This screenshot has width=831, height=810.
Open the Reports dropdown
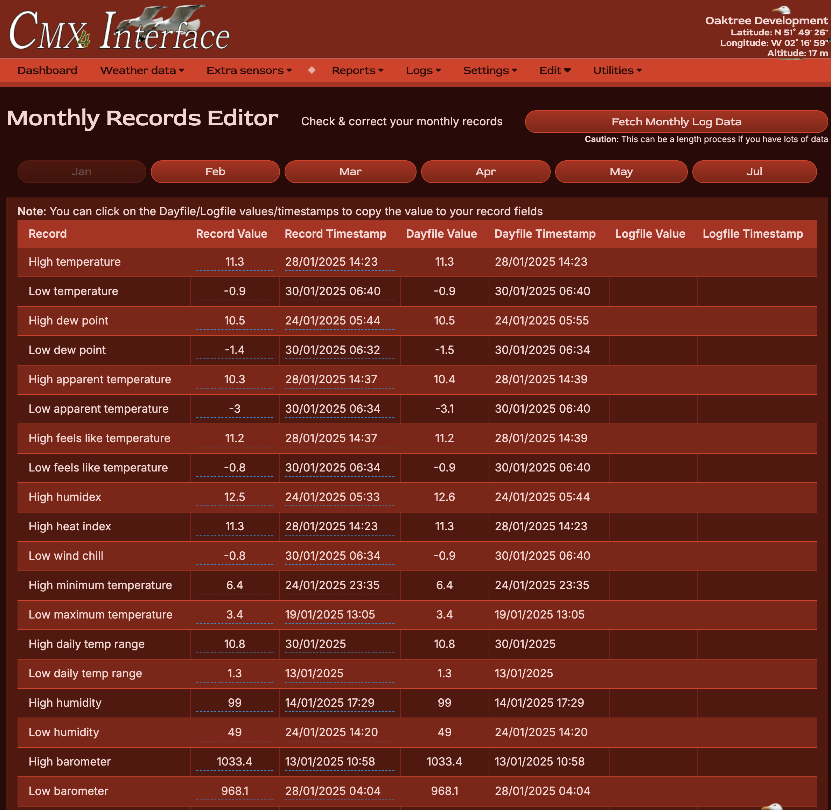[357, 71]
